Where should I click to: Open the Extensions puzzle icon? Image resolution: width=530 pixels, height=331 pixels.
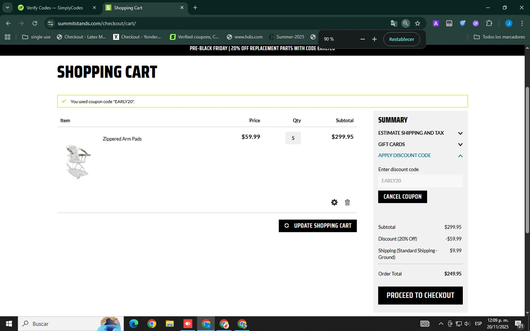pos(489,23)
